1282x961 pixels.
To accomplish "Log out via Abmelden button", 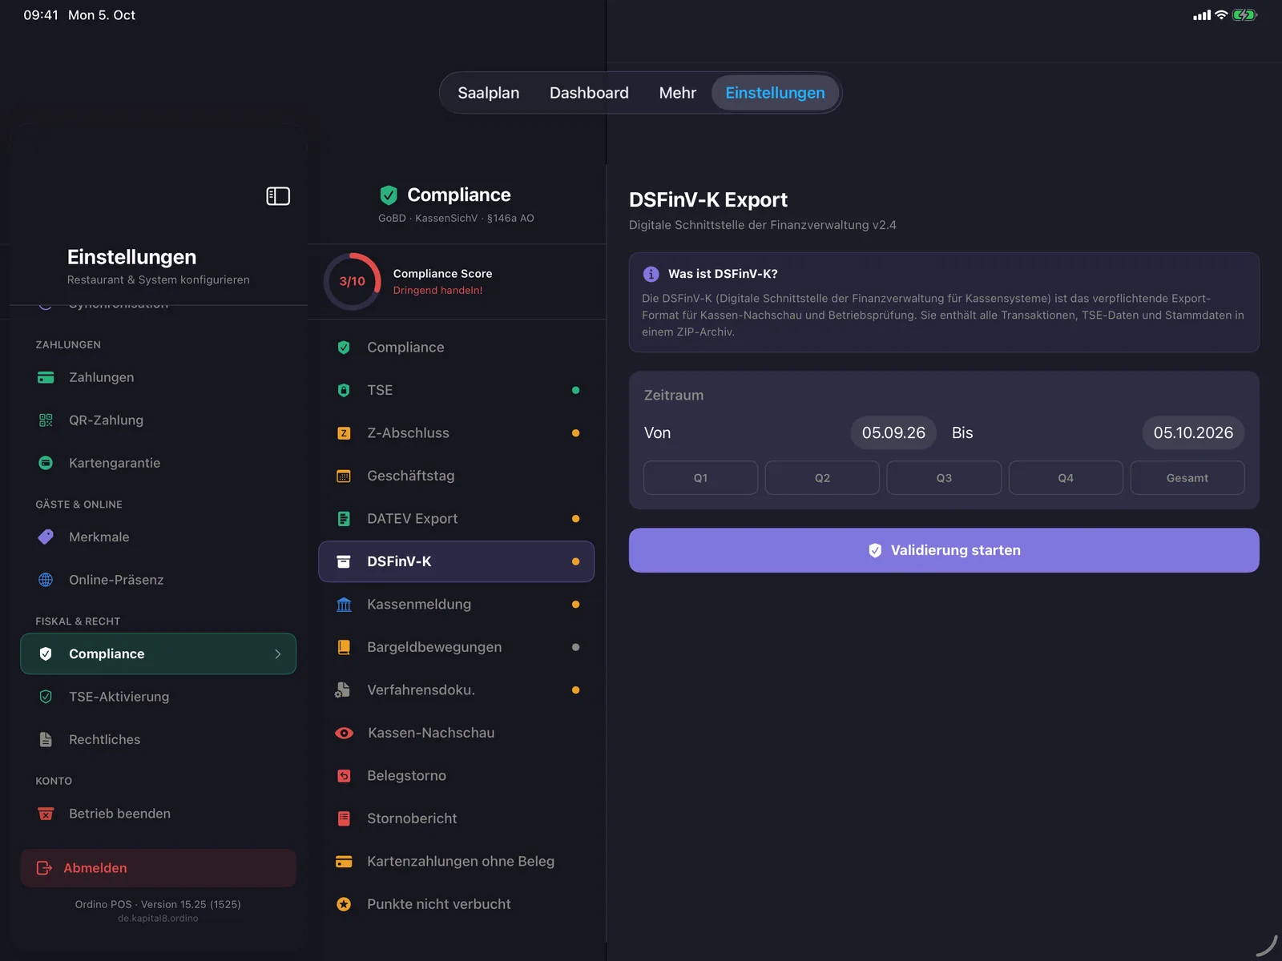I will coord(158,868).
